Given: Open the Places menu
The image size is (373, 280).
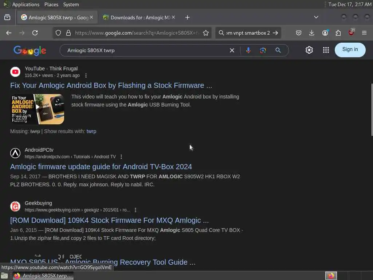Looking at the screenshot, I should (x=51, y=4).
